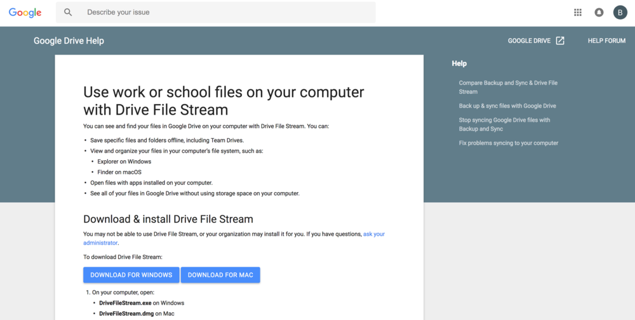This screenshot has height=320, width=635.
Task: Open Fix problems syncing to your computer
Action: [x=509, y=143]
